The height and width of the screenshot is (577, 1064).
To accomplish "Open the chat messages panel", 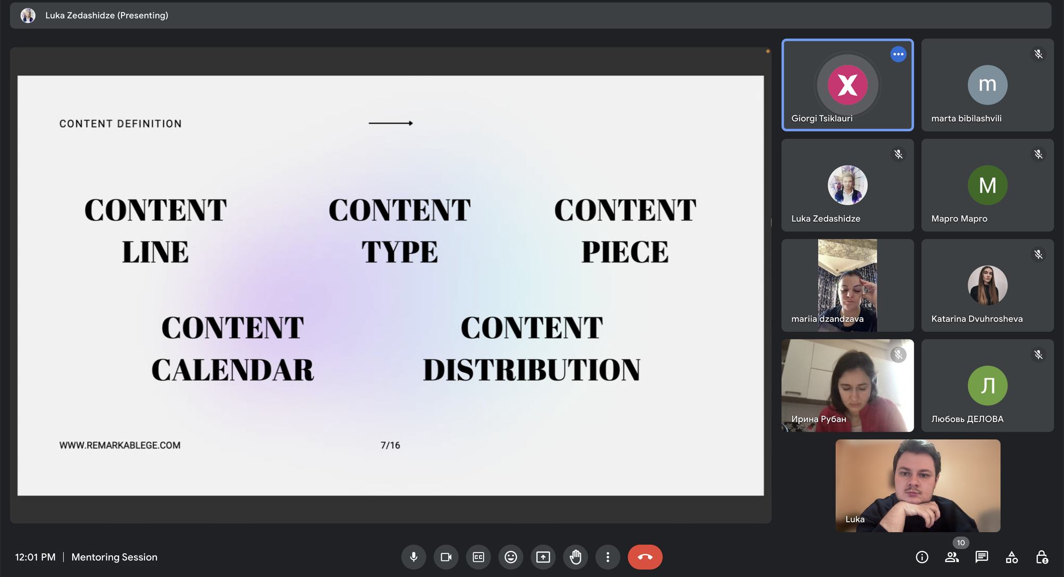I will (982, 557).
